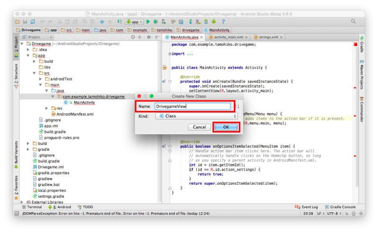Click the Attach debugger device icon

tap(163, 22)
